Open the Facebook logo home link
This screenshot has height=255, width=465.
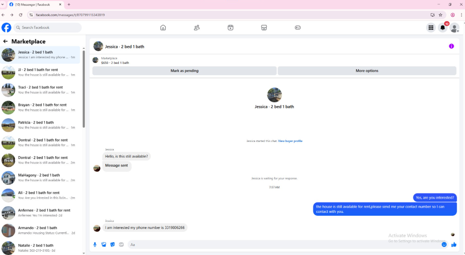point(6,27)
